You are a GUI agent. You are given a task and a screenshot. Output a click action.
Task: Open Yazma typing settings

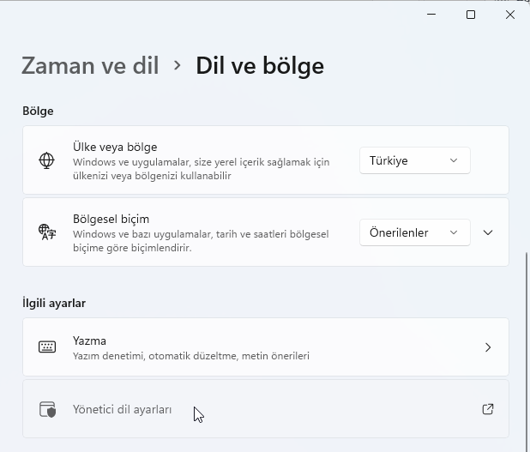(266, 347)
